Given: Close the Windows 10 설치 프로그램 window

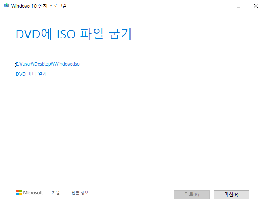Looking at the screenshot, I should 256,6.
